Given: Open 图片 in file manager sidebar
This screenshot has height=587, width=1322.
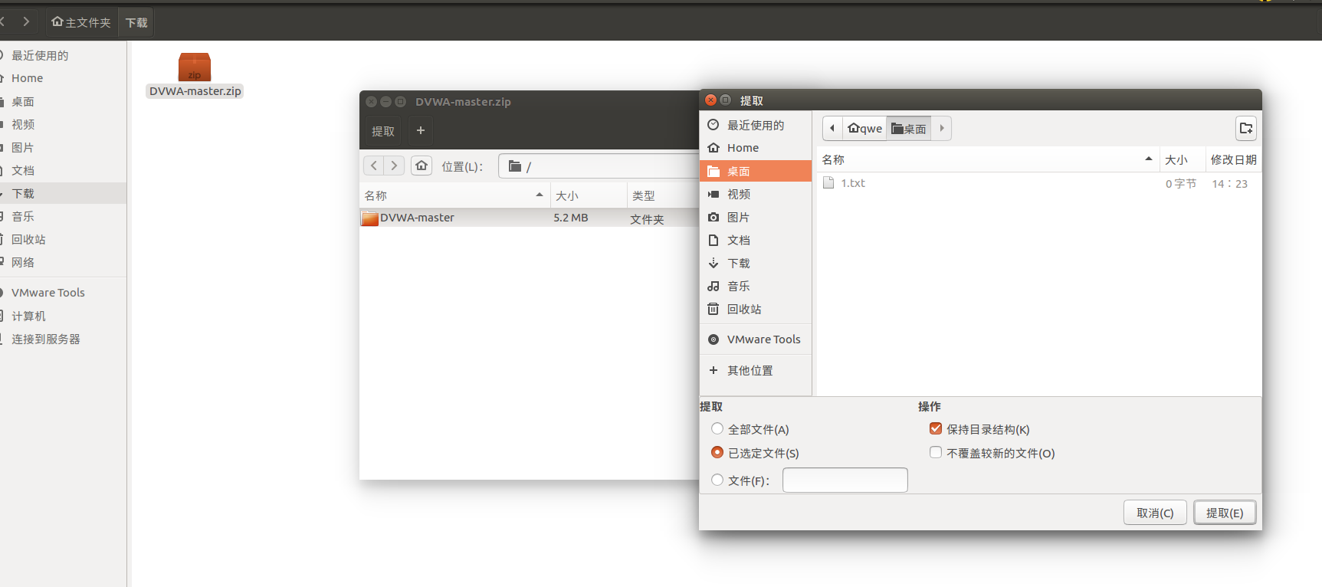Looking at the screenshot, I should (63, 147).
